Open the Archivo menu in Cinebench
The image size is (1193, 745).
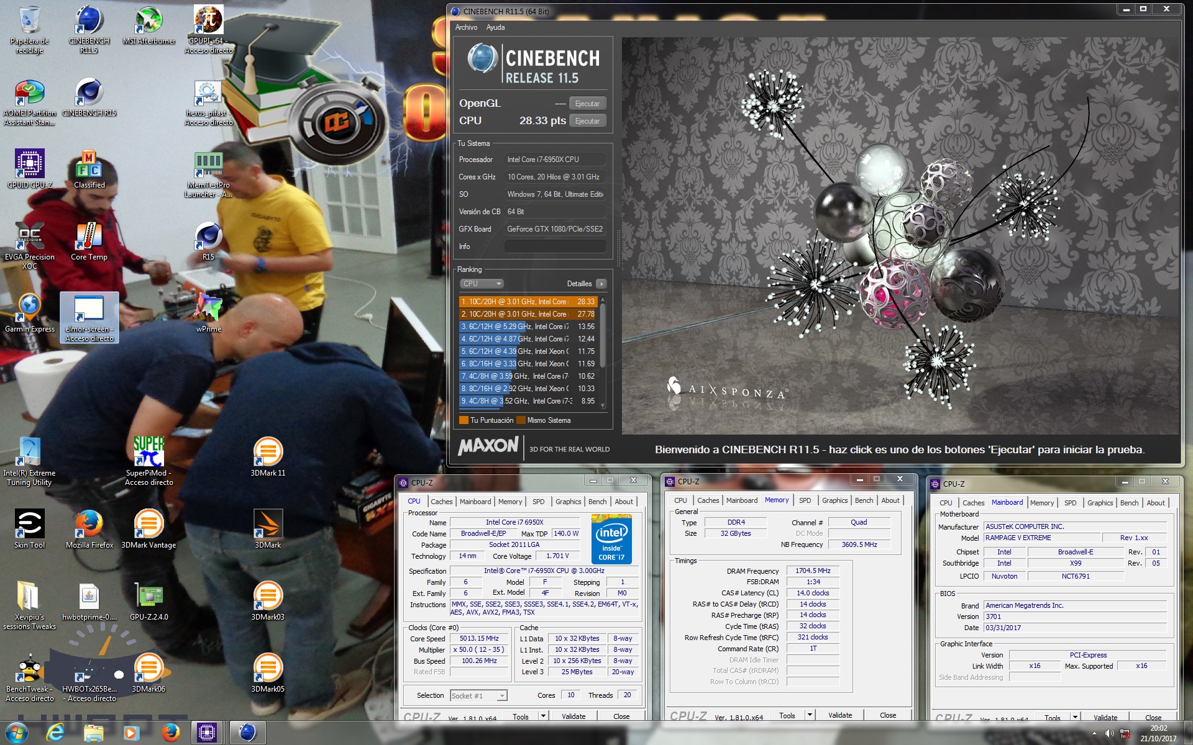coord(466,27)
